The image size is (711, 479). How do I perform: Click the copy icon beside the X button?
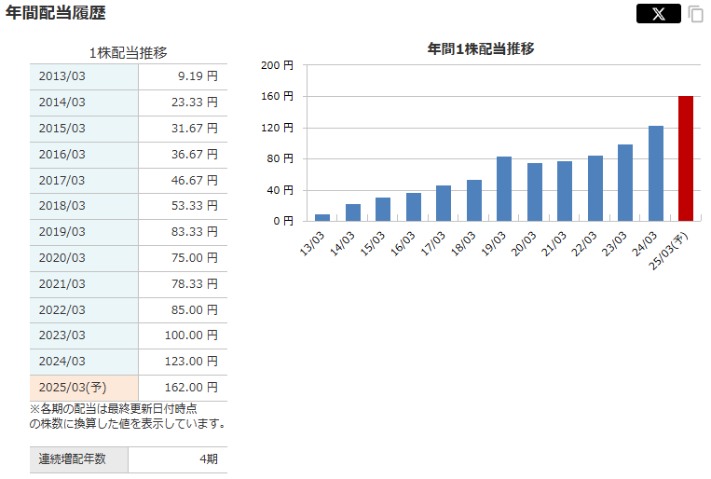point(695,14)
